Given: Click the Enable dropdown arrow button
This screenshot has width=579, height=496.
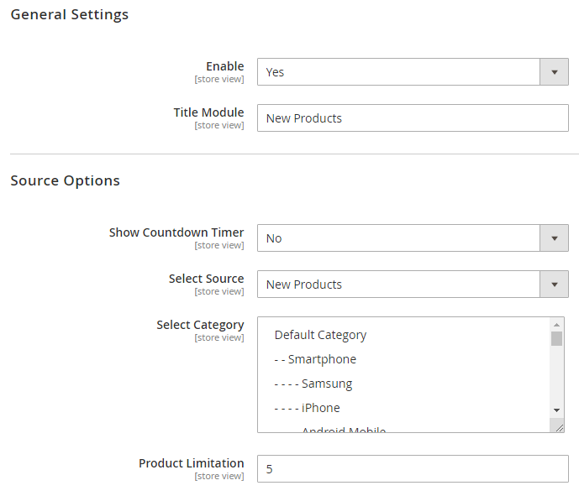Looking at the screenshot, I should coord(554,72).
